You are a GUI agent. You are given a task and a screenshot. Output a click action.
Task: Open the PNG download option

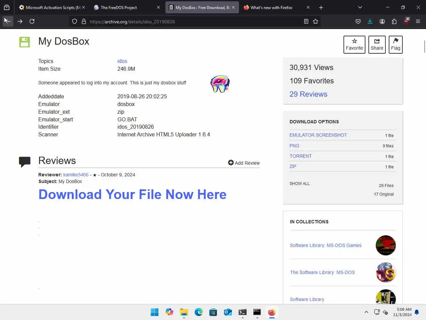coord(294,146)
